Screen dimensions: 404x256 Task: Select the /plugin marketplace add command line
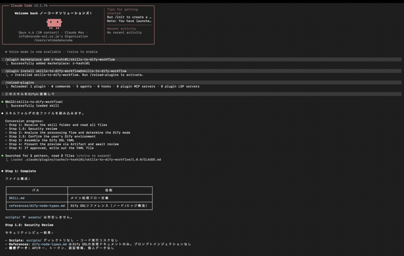60,60
